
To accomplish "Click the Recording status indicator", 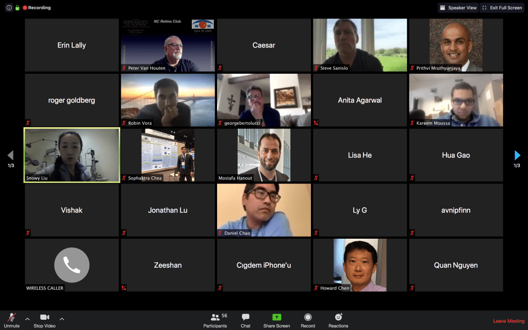I will click(37, 8).
